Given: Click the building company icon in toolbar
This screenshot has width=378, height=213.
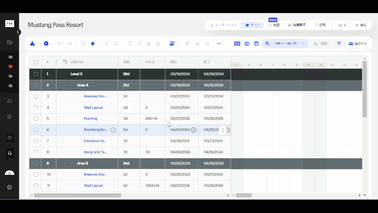Looking at the screenshot, I should pyautogui.click(x=187, y=43).
